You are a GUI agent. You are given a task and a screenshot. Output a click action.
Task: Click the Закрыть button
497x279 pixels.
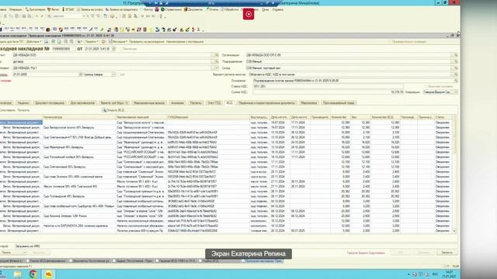[x=447, y=253]
